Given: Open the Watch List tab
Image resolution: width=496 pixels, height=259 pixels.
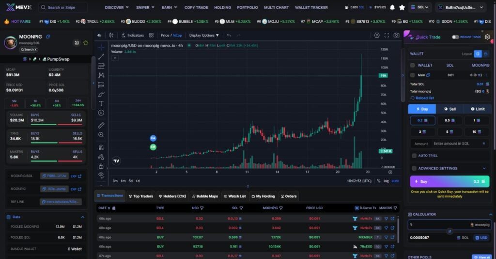Looking at the screenshot, I should tap(235, 196).
